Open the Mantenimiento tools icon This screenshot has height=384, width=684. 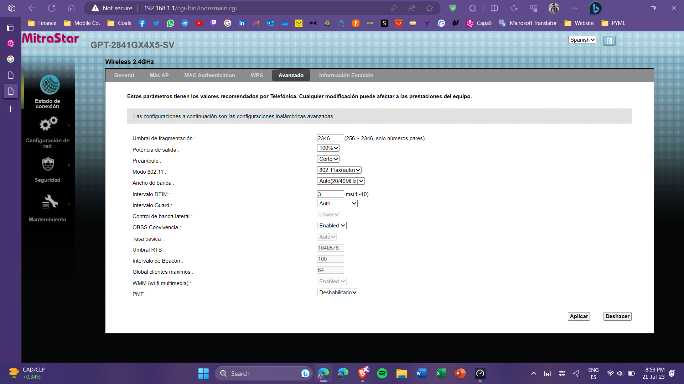[x=50, y=202]
